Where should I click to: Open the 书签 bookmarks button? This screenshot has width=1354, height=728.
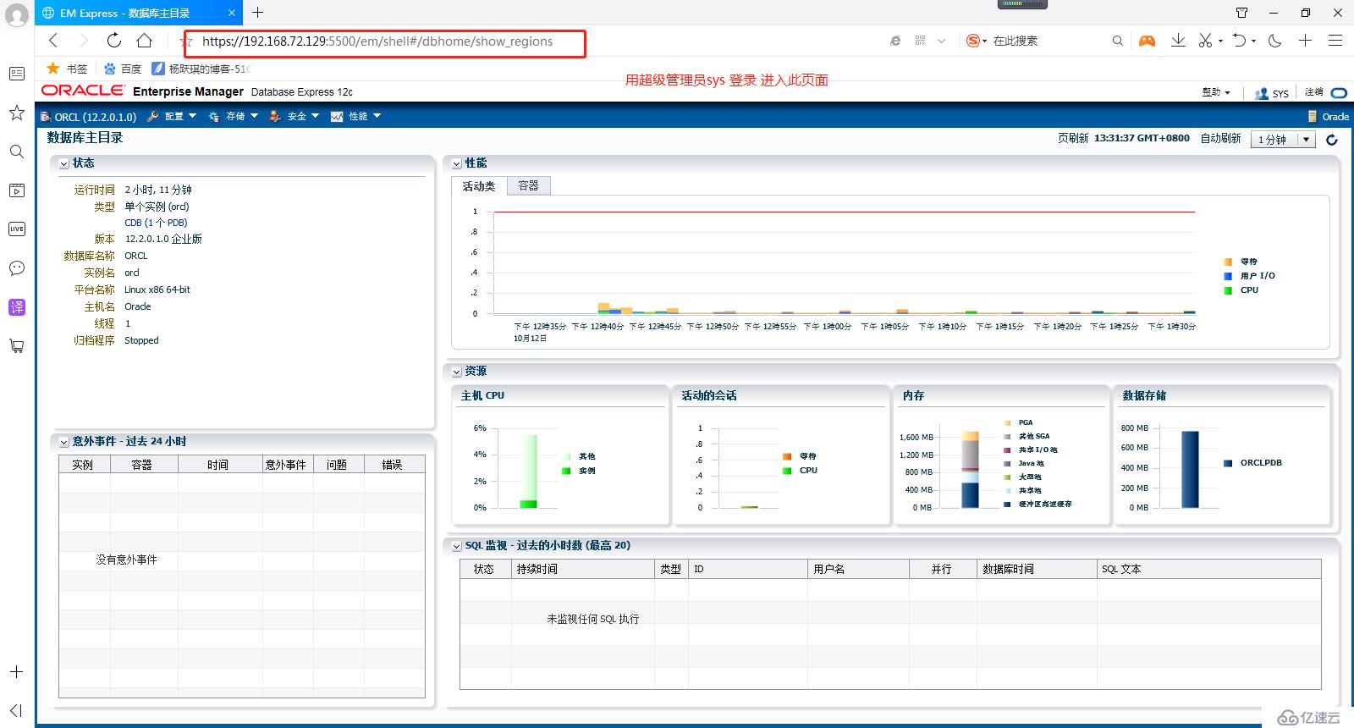tap(67, 69)
